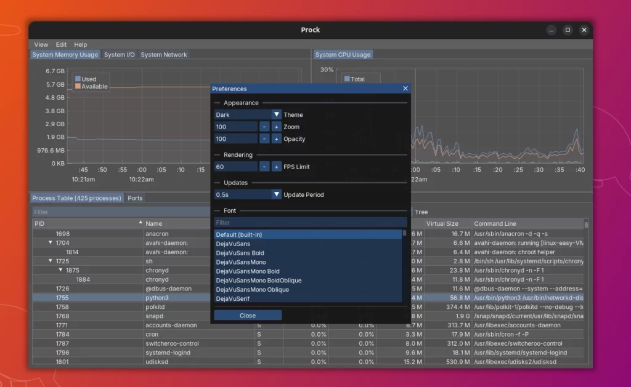The height and width of the screenshot is (387, 631).
Task: Select the accounts-daemon process row
Action: 308,325
